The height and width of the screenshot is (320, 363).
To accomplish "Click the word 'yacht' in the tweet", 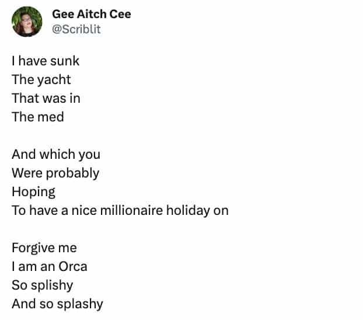I will click(x=54, y=79).
